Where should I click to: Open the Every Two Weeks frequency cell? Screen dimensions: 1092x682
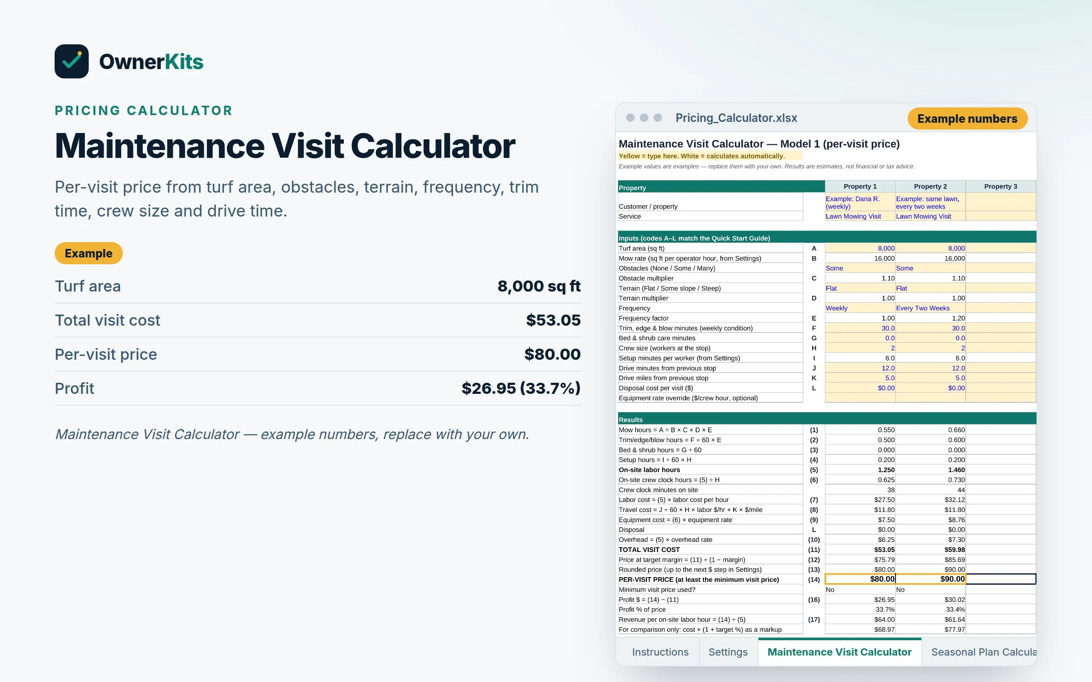pos(930,308)
